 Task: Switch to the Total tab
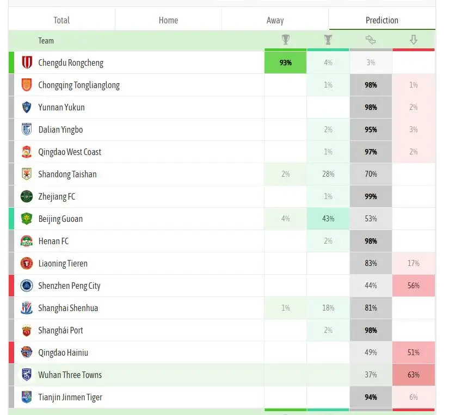(x=61, y=20)
